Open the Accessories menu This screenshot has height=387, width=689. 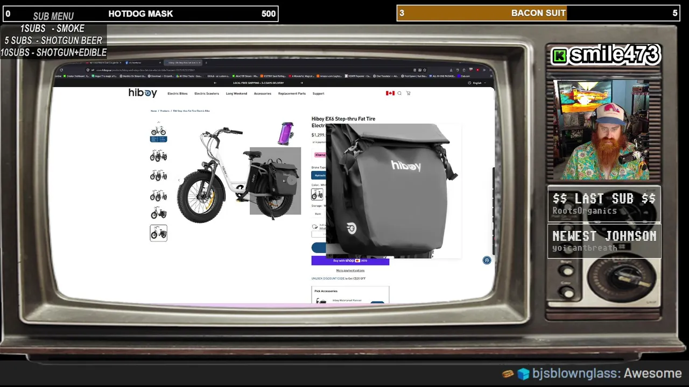(263, 94)
